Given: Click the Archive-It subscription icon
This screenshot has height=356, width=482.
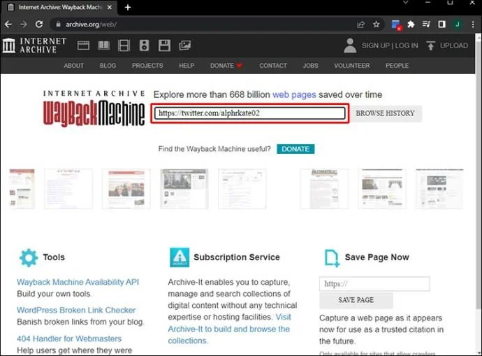Looking at the screenshot, I should pyautogui.click(x=180, y=257).
